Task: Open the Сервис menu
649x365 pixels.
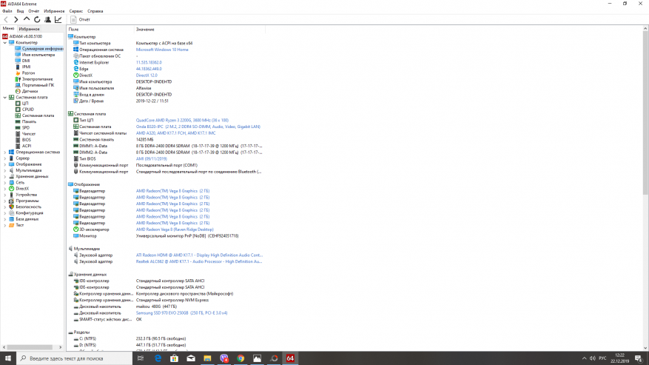Action: coord(75,11)
